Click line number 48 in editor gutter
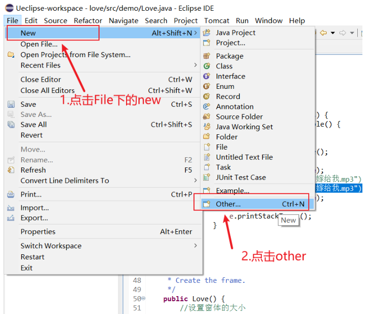 [137, 280]
